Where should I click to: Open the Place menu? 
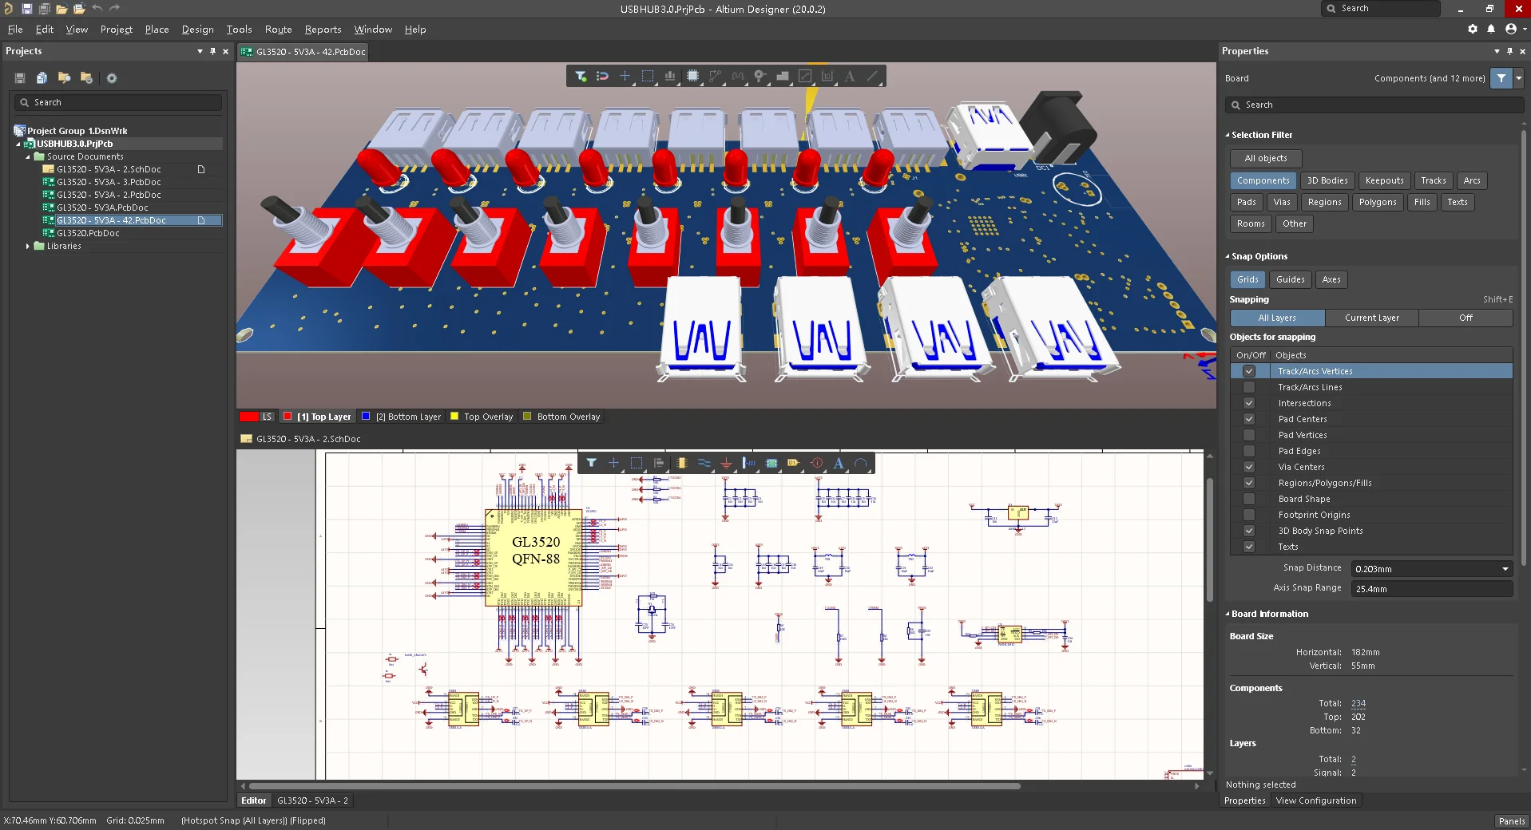pos(157,30)
